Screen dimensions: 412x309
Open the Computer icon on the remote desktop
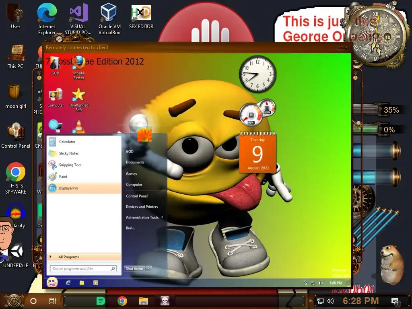coord(56,98)
